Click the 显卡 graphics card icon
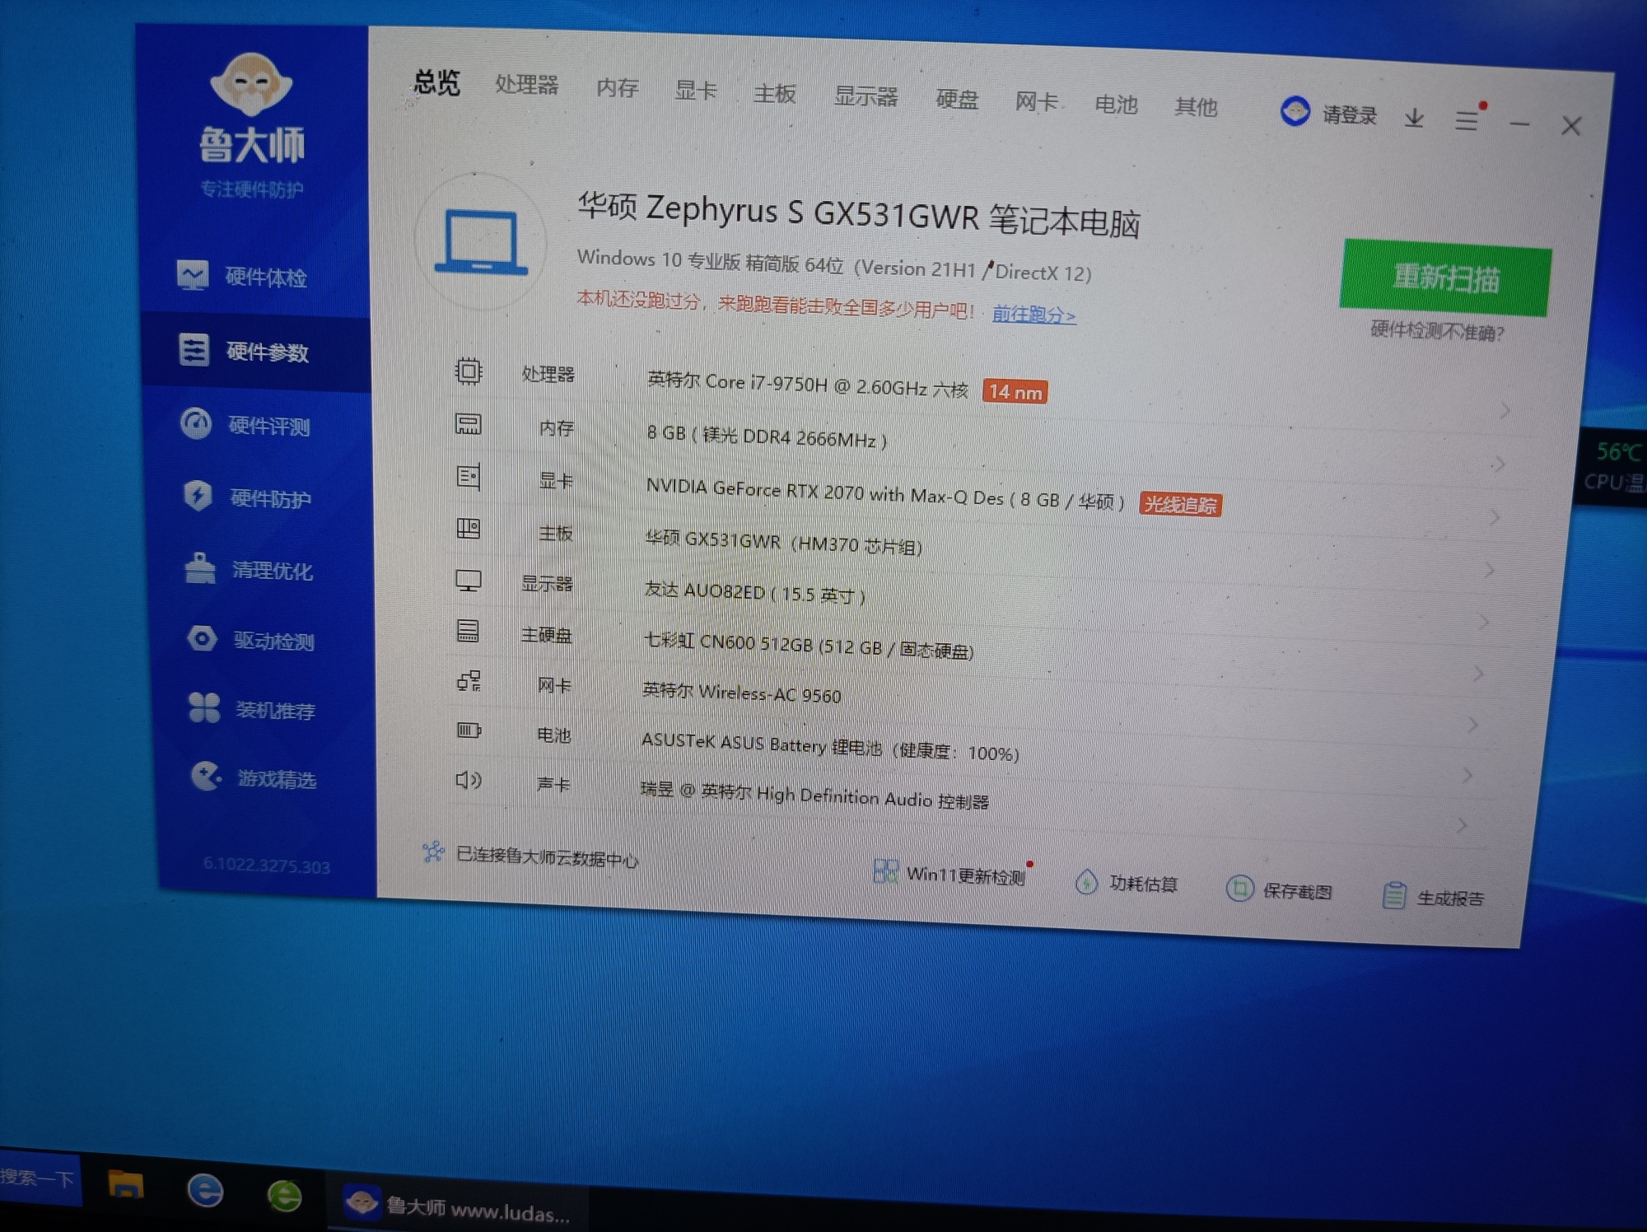The width and height of the screenshot is (1647, 1232). (469, 476)
